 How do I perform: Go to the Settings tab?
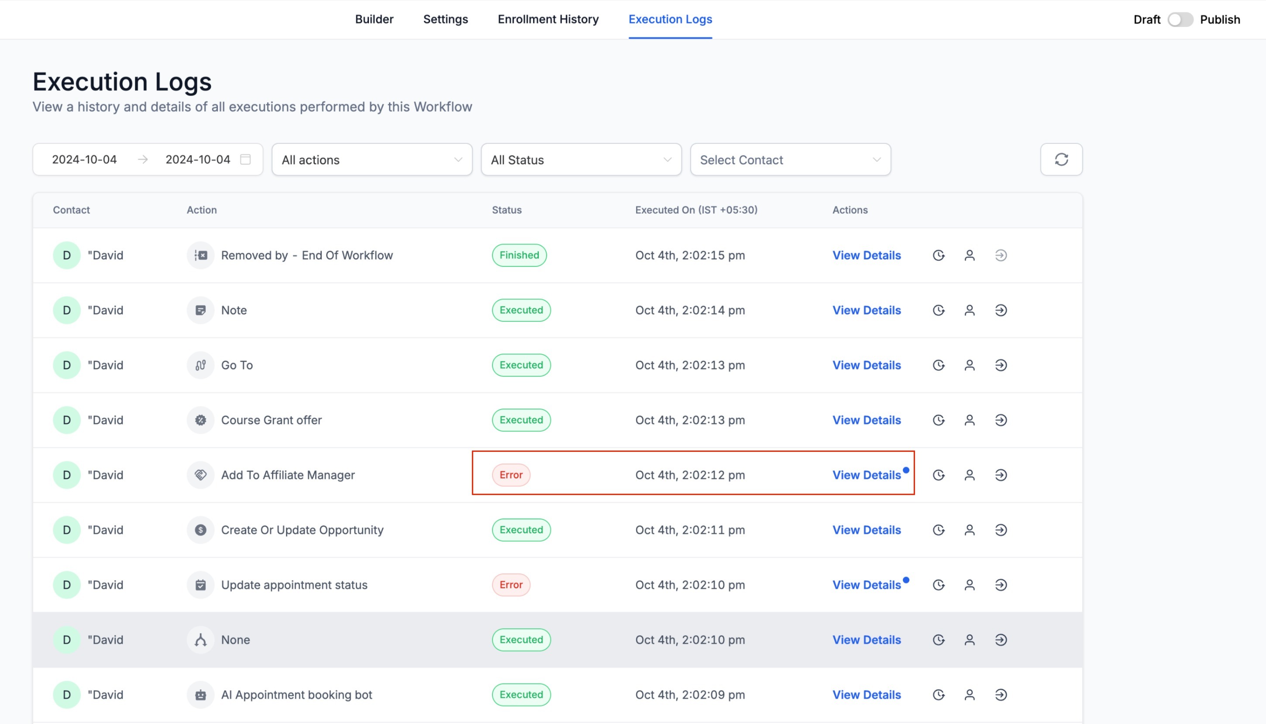coord(445,19)
